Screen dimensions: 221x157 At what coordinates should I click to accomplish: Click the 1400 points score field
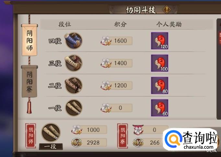pos(116,63)
